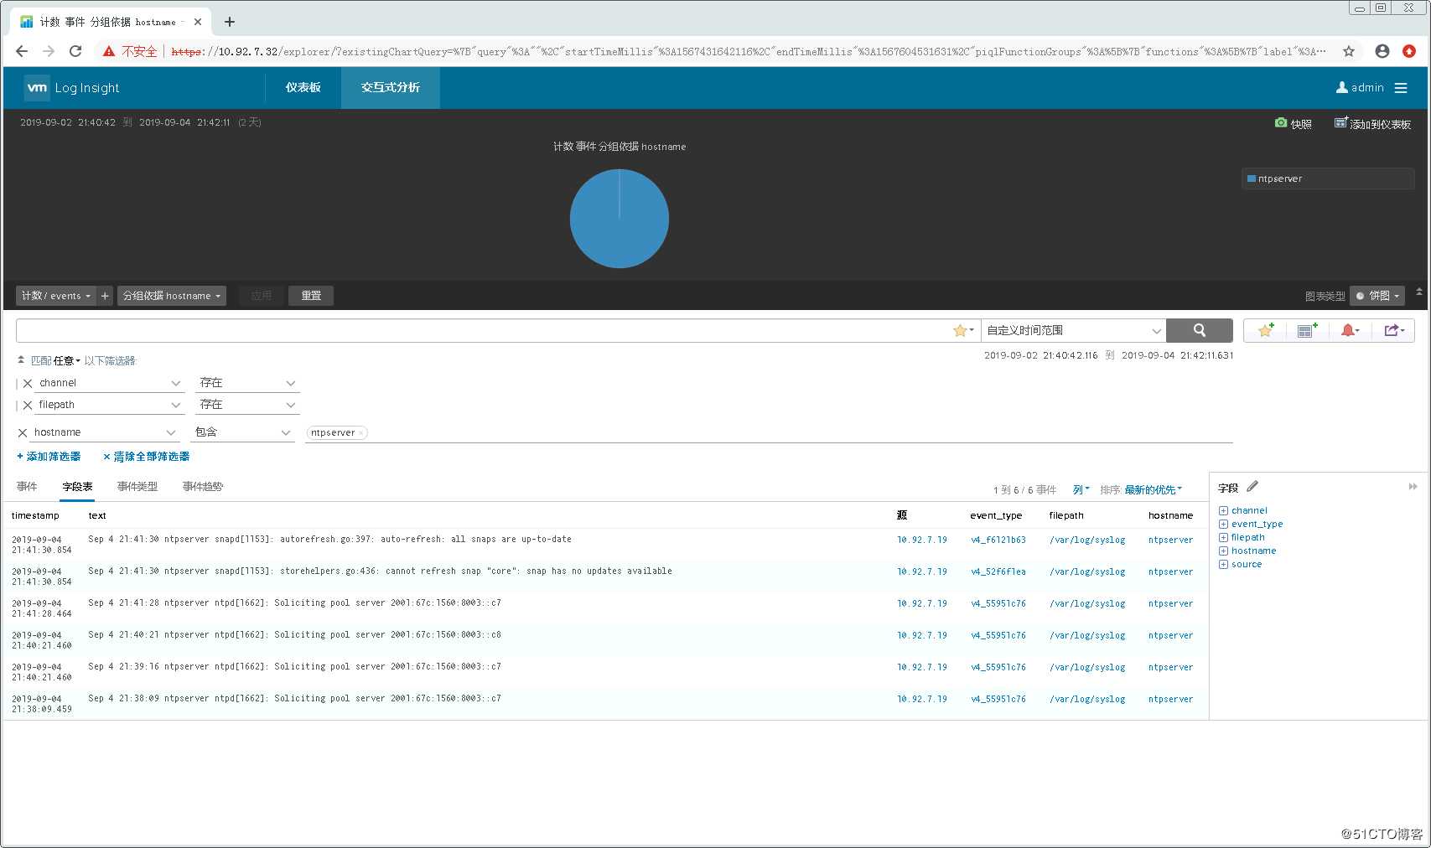Open favorite queries star in search box
1431x848 pixels.
coord(963,331)
